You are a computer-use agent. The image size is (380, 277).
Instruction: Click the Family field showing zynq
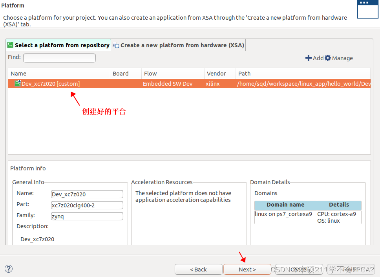pos(87,216)
